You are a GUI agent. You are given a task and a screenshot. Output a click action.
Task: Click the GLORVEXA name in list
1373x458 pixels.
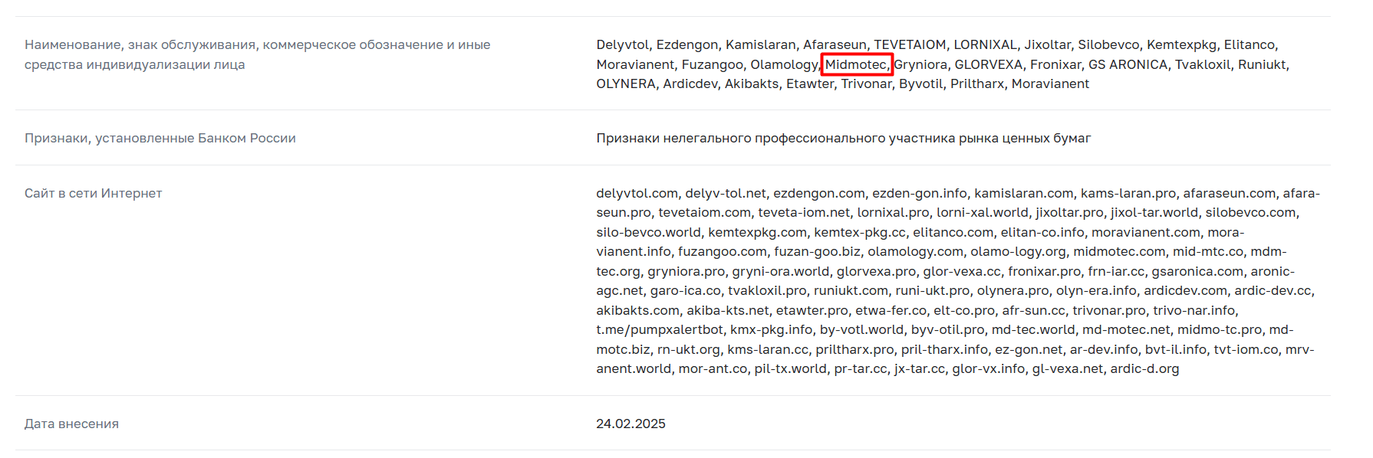tap(988, 64)
